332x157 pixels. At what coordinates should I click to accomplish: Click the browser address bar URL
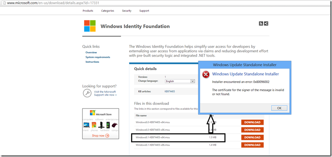tap(53, 3)
